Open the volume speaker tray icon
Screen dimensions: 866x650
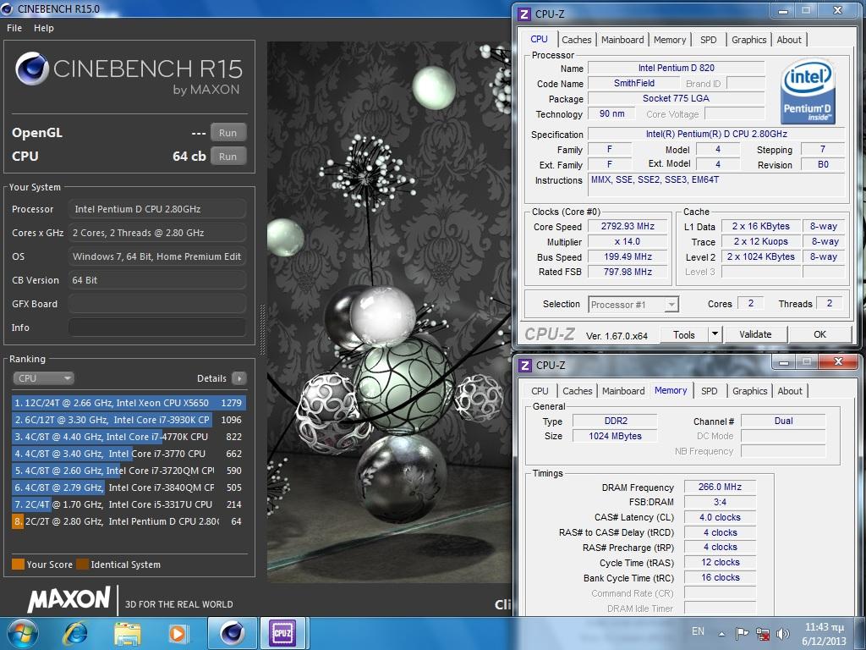click(782, 633)
